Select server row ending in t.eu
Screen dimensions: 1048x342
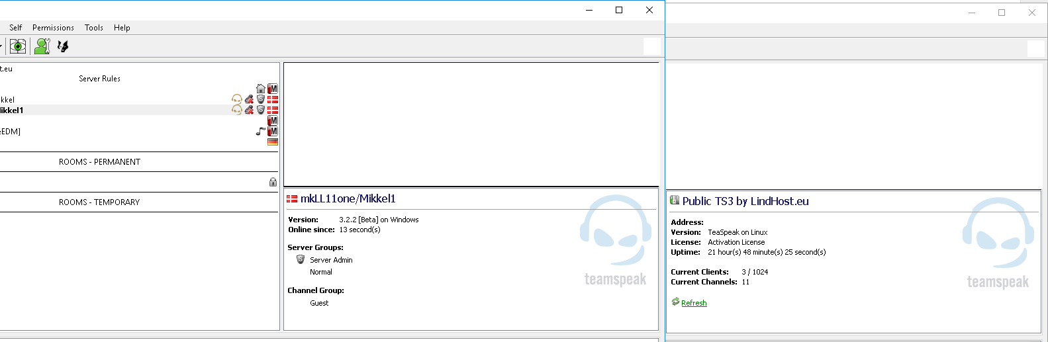[139, 69]
